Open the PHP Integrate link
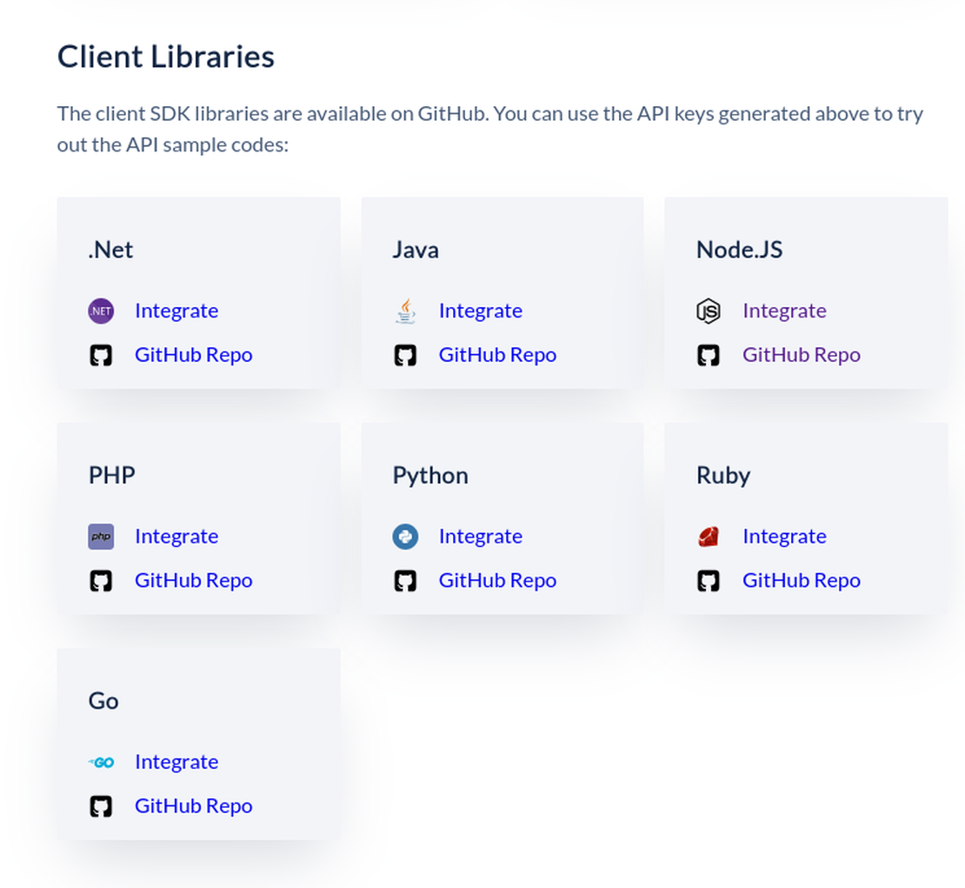965x888 pixels. [176, 537]
